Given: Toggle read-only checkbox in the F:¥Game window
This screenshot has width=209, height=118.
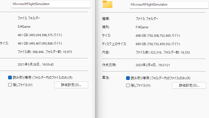Looking at the screenshot, I should [128, 78].
